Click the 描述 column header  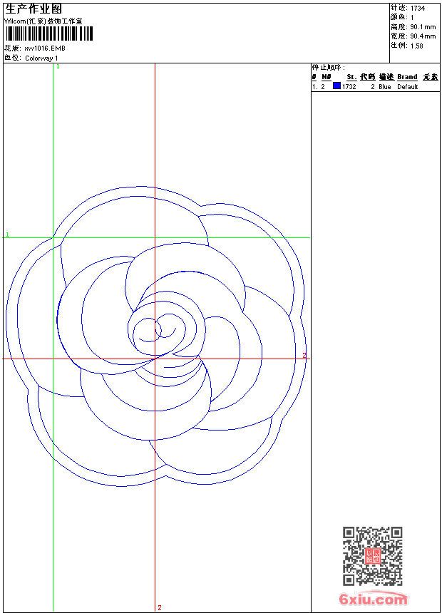pyautogui.click(x=386, y=77)
